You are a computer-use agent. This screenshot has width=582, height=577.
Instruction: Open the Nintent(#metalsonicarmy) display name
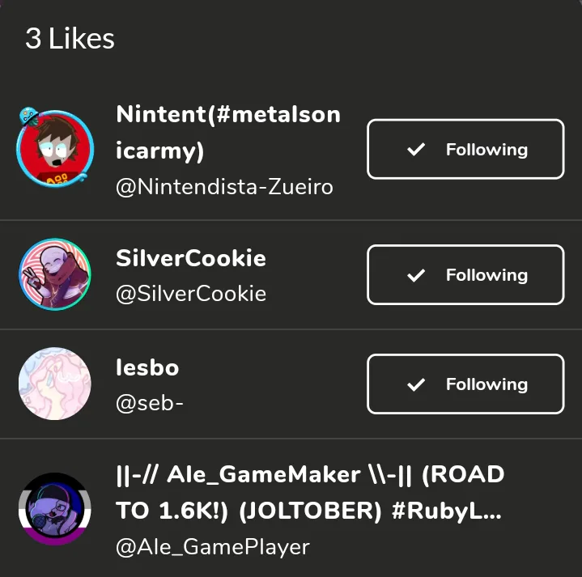227,132
